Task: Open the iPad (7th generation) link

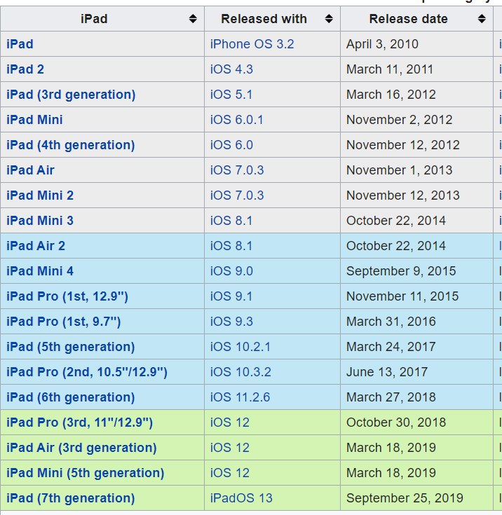Action: tap(70, 498)
